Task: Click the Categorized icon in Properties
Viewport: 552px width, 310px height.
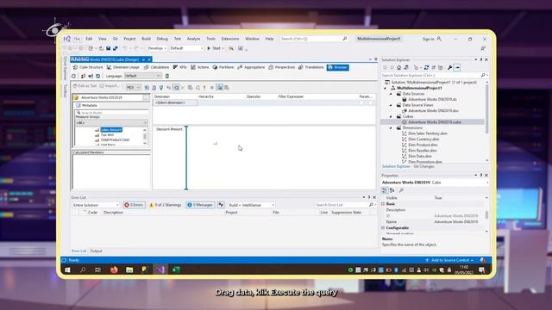Action: pyautogui.click(x=385, y=190)
